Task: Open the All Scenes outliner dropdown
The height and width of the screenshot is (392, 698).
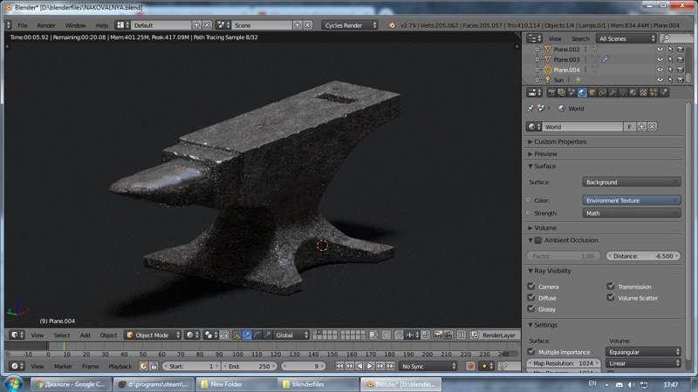Action: pos(626,38)
